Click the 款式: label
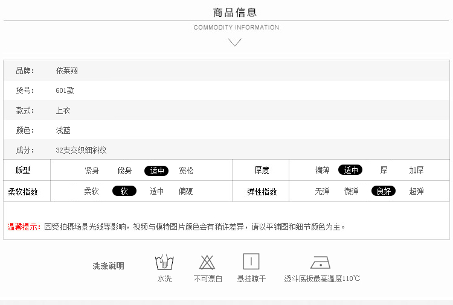 click(x=25, y=110)
